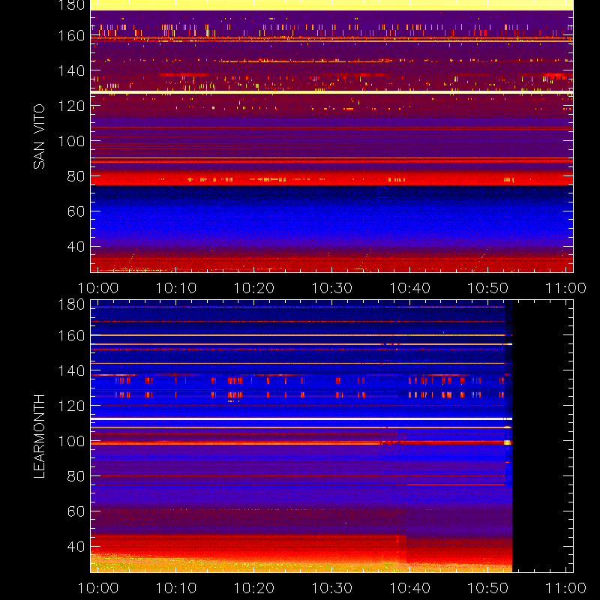Select the 140 tick label on San Vito plot
The image size is (600, 600).
pyautogui.click(x=71, y=70)
